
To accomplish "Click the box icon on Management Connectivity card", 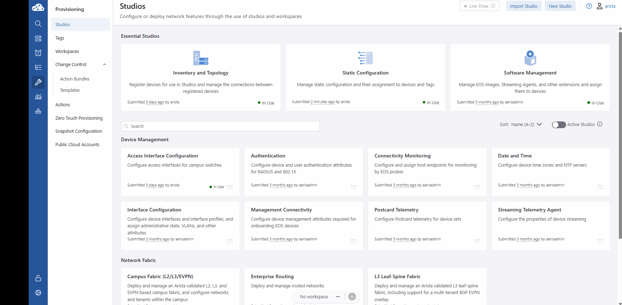I will tap(353, 241).
